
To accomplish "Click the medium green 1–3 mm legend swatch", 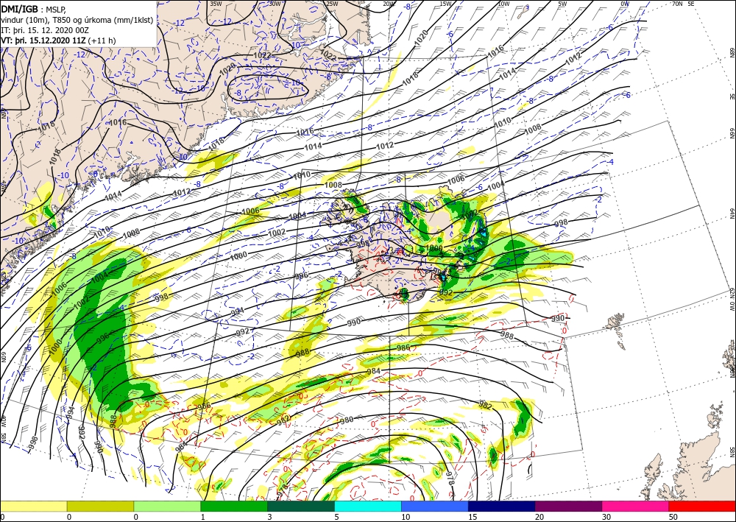I will (x=234, y=506).
